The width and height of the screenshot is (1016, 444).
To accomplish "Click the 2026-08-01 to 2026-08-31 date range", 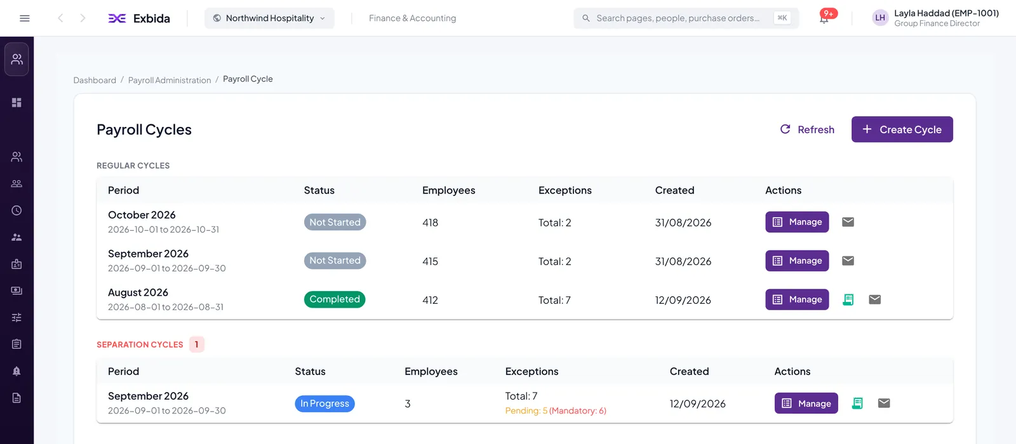I will [x=166, y=307].
